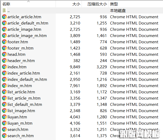Click the parent folder icon
Image resolution: width=163 pixels, height=140 pixels.
[4, 11]
